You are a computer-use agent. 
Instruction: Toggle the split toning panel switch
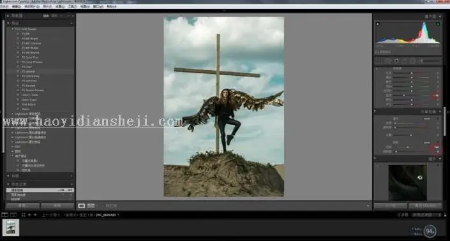tap(375, 112)
